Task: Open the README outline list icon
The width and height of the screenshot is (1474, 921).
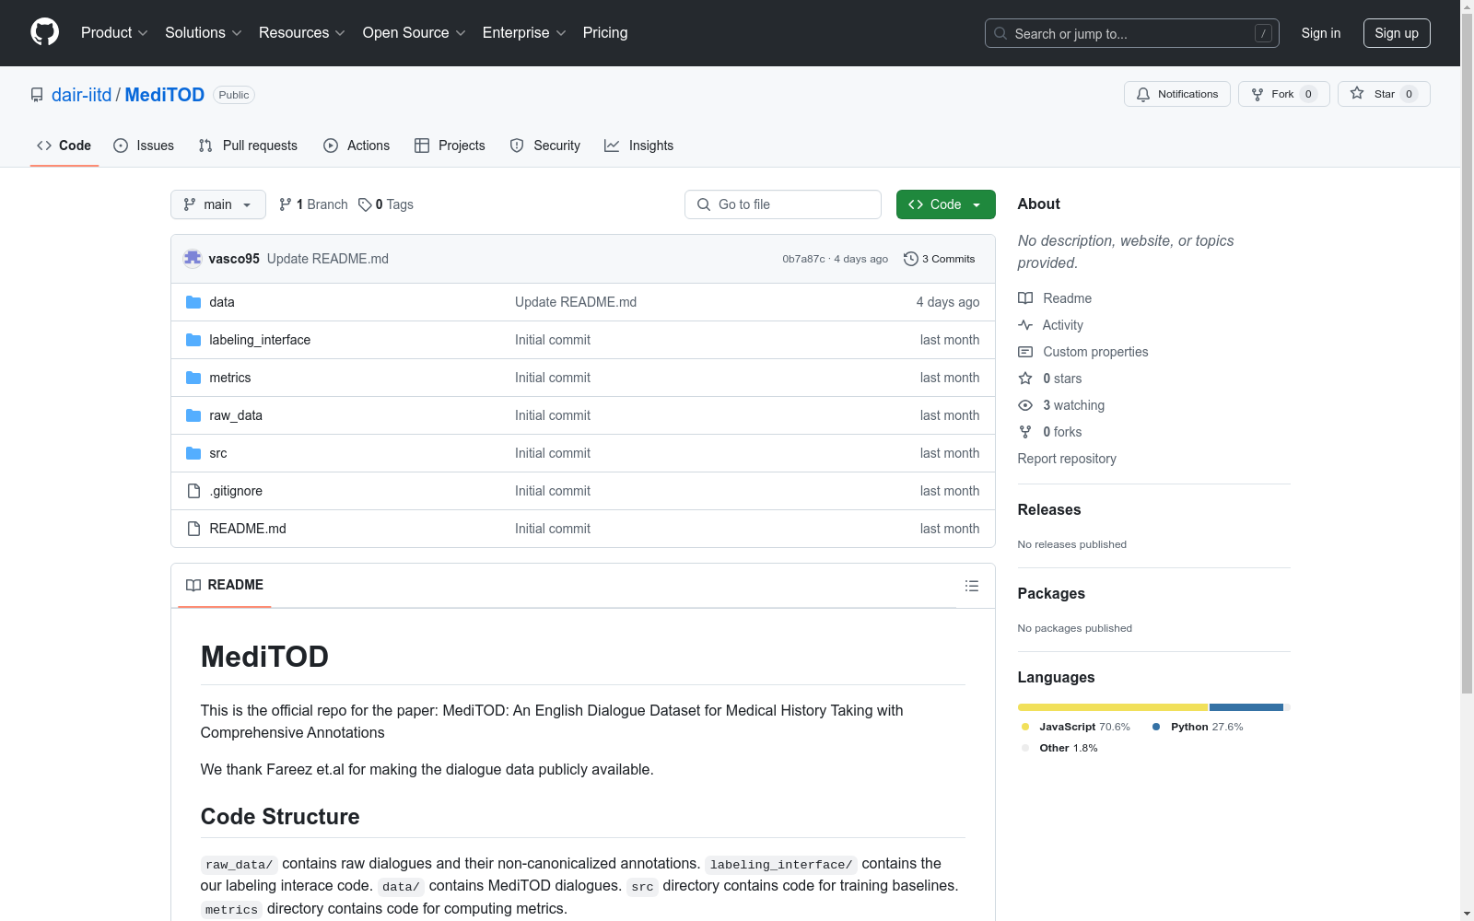Action: click(x=971, y=586)
